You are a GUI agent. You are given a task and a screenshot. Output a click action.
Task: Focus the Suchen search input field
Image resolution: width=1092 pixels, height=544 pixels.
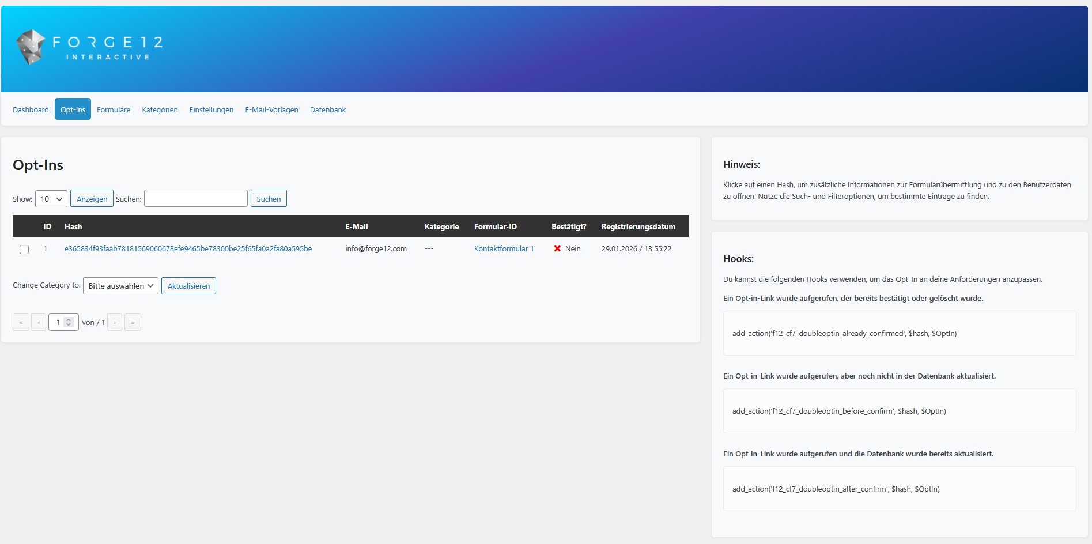[x=196, y=198]
